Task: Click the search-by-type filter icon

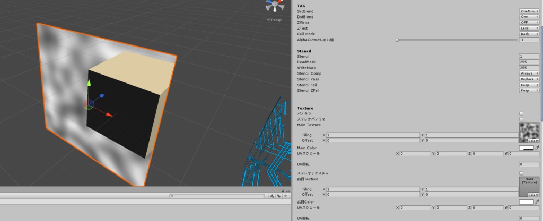Action: pos(272,196)
